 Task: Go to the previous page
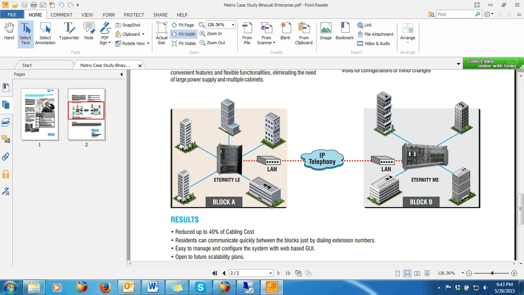224,273
